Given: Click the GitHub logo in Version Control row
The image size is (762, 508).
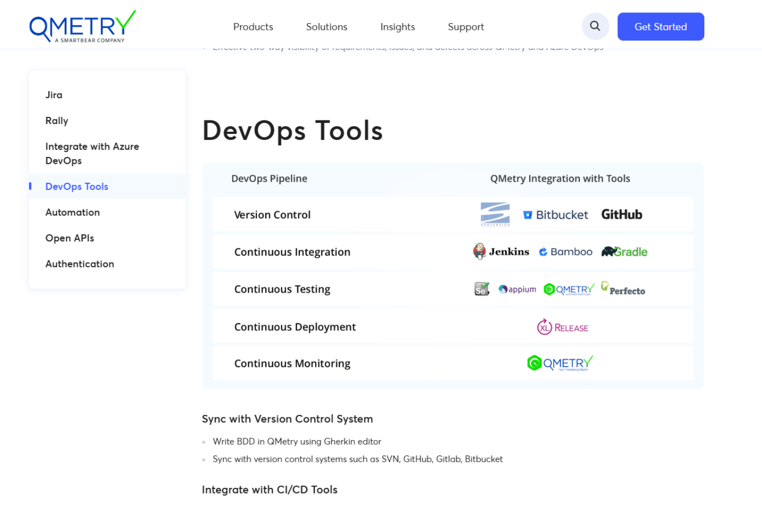Looking at the screenshot, I should (x=621, y=215).
